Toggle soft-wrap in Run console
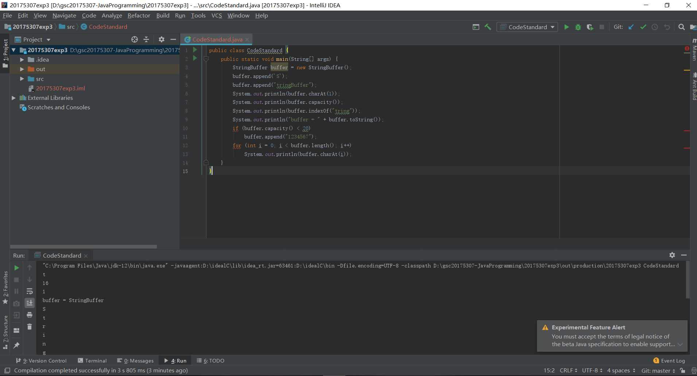 point(30,291)
